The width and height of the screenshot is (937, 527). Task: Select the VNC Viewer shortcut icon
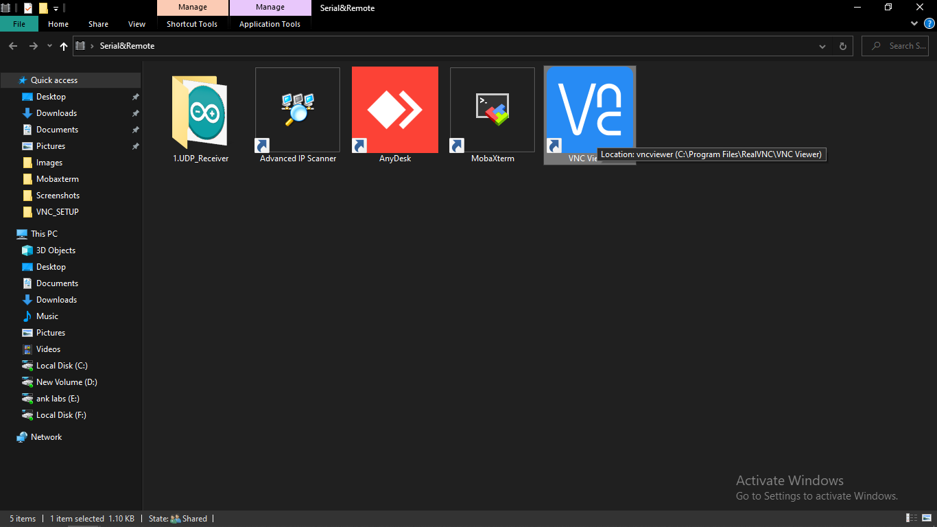pos(590,110)
